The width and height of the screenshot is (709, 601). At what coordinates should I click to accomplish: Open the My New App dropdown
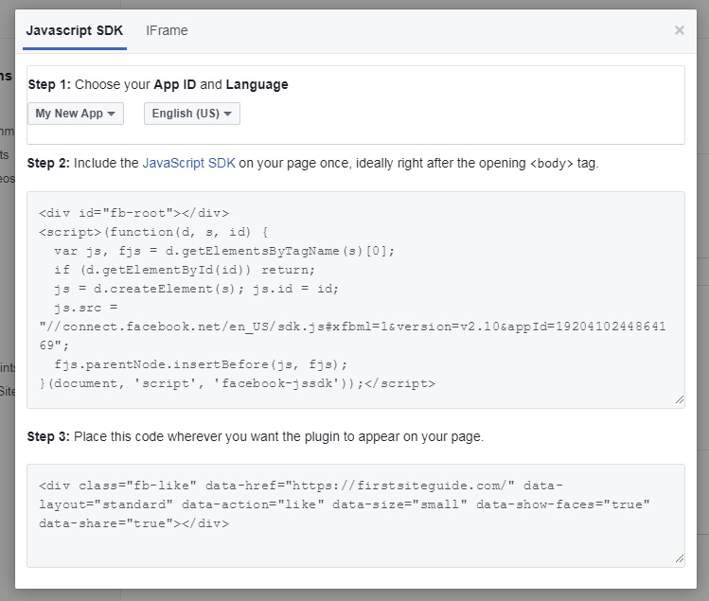pos(76,114)
